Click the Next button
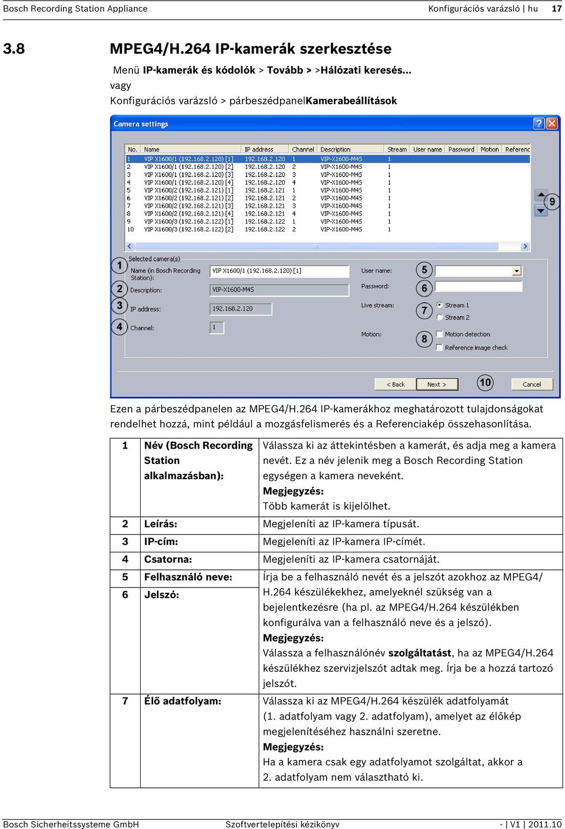 [x=436, y=384]
